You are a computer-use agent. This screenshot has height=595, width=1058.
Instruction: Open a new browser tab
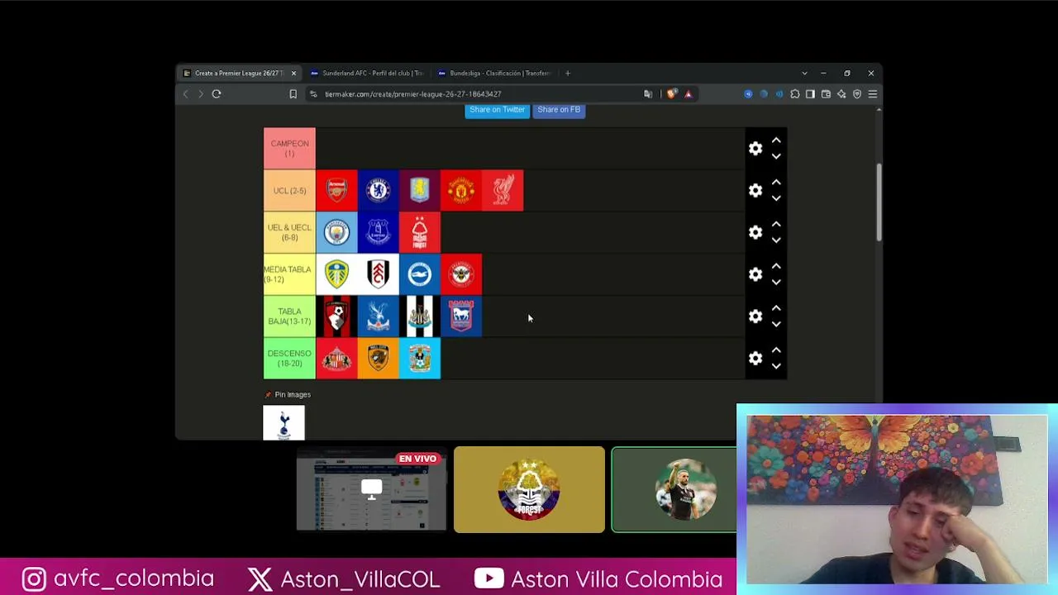[x=568, y=74]
